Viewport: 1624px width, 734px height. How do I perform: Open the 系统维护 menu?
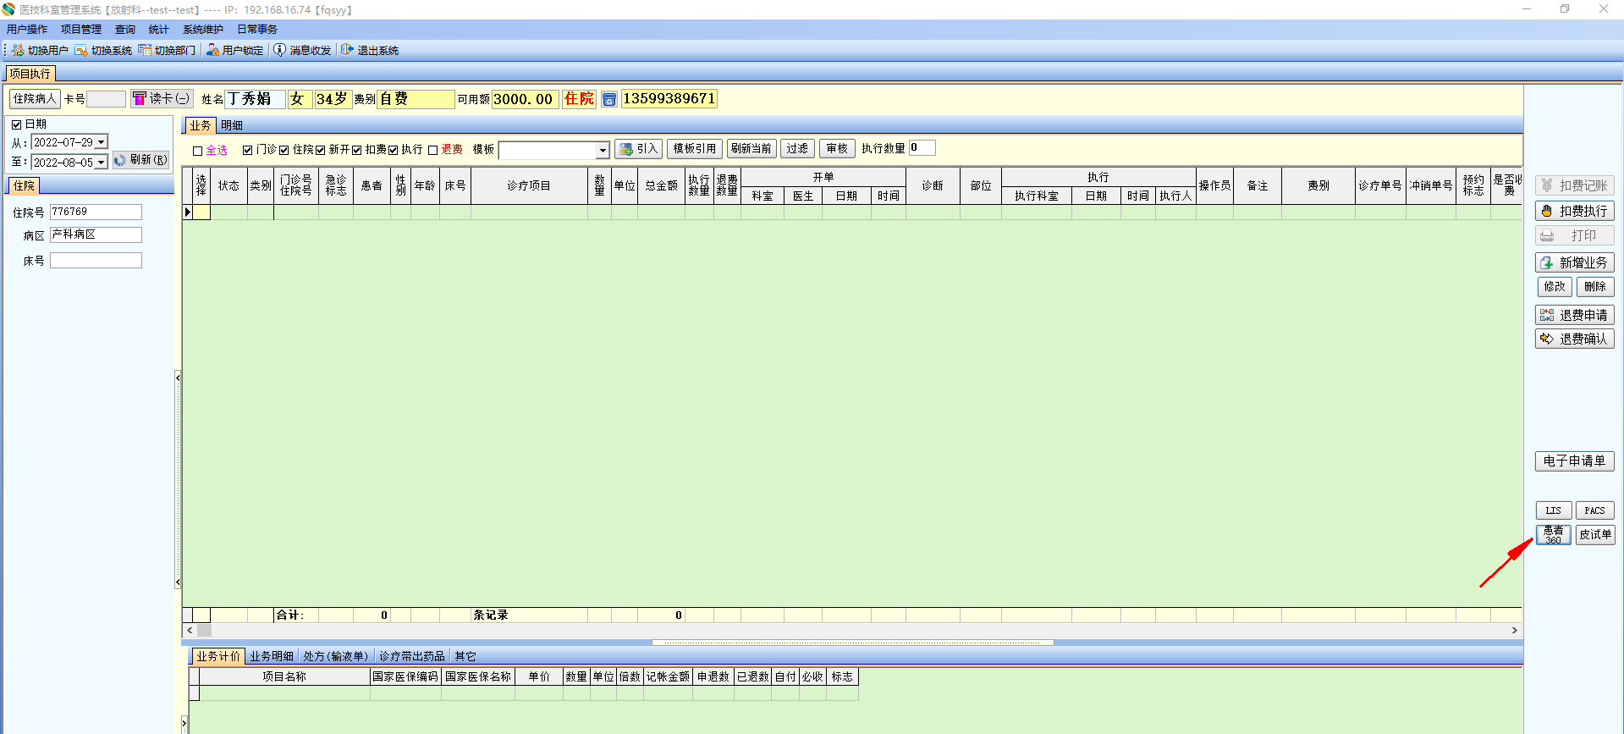(x=203, y=30)
